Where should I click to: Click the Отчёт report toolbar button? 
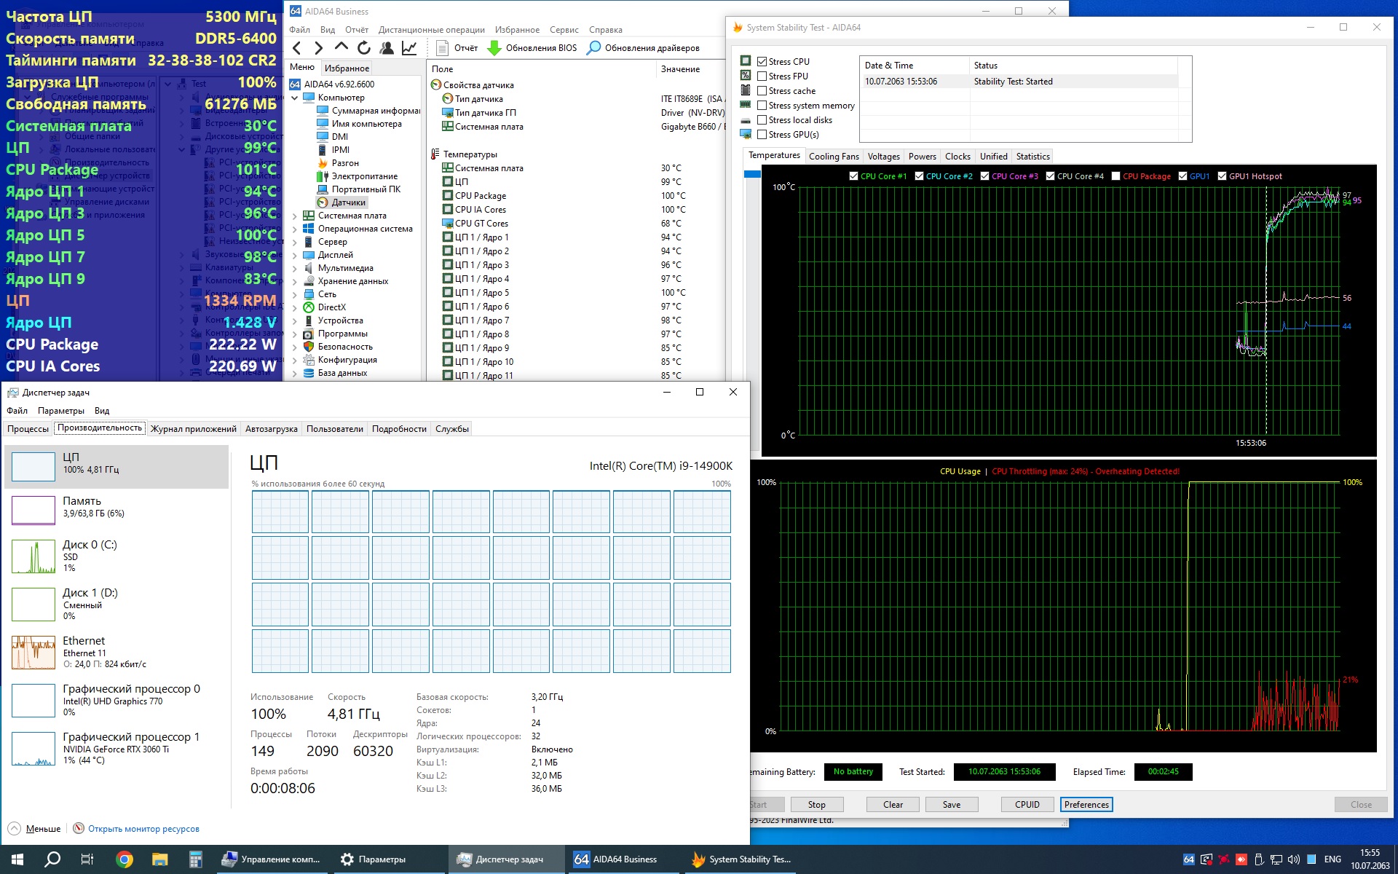coord(457,48)
